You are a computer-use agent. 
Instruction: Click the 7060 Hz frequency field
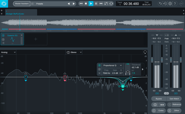(x=106, y=73)
